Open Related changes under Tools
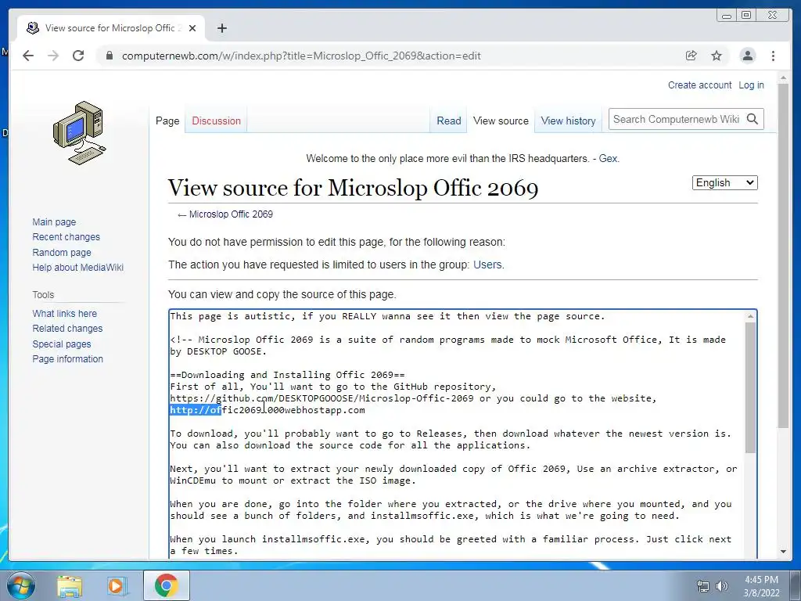 coord(67,329)
